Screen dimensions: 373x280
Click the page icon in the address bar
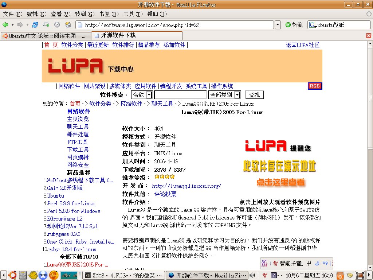(x=80, y=25)
